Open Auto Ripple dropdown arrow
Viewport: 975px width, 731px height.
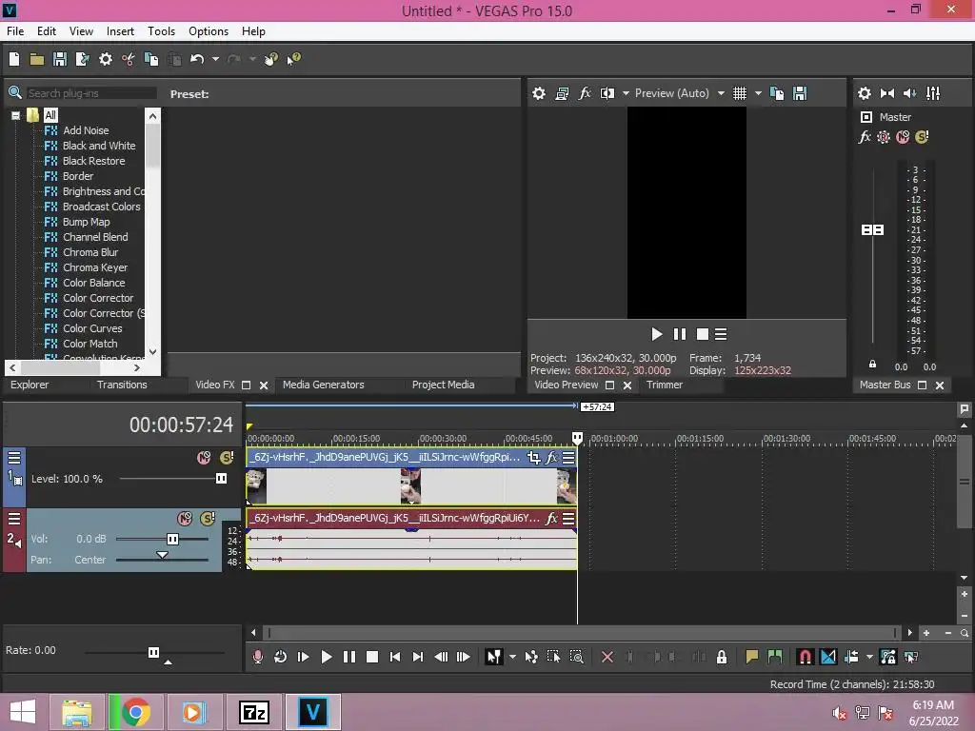[869, 657]
